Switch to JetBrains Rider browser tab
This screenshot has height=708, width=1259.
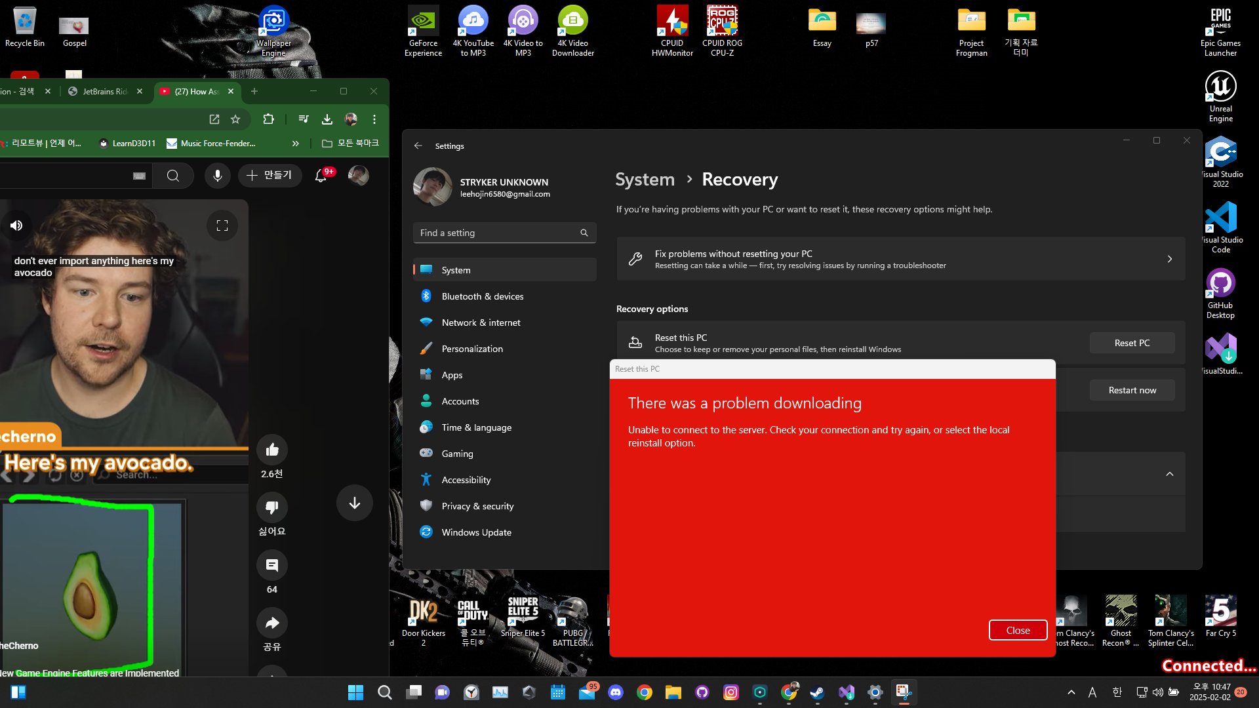(x=105, y=91)
